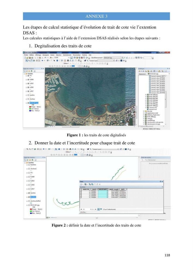Go to first record in Table

81,209
